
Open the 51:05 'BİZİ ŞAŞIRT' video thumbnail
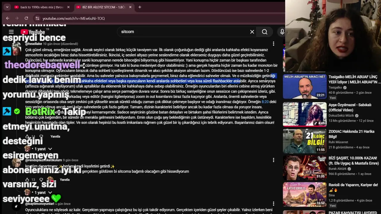[305, 168]
